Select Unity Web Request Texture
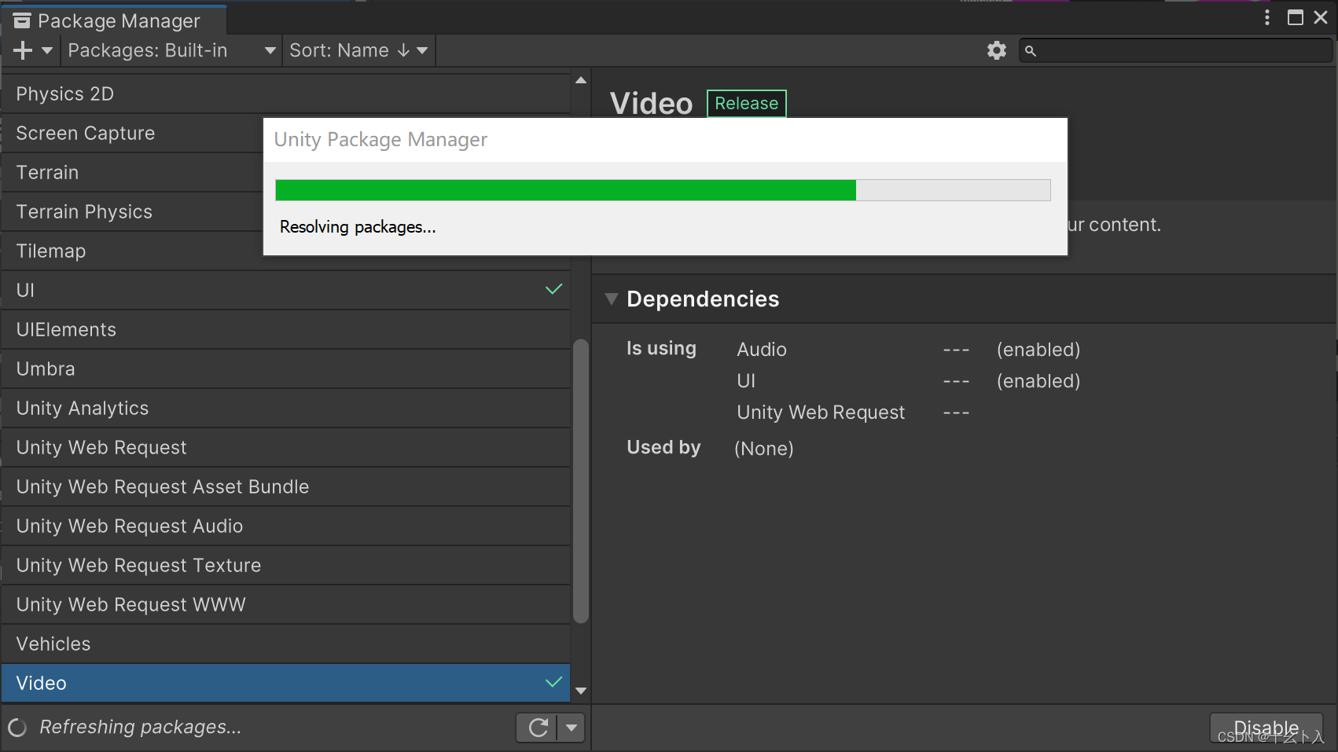The width and height of the screenshot is (1338, 752). pyautogui.click(x=286, y=565)
